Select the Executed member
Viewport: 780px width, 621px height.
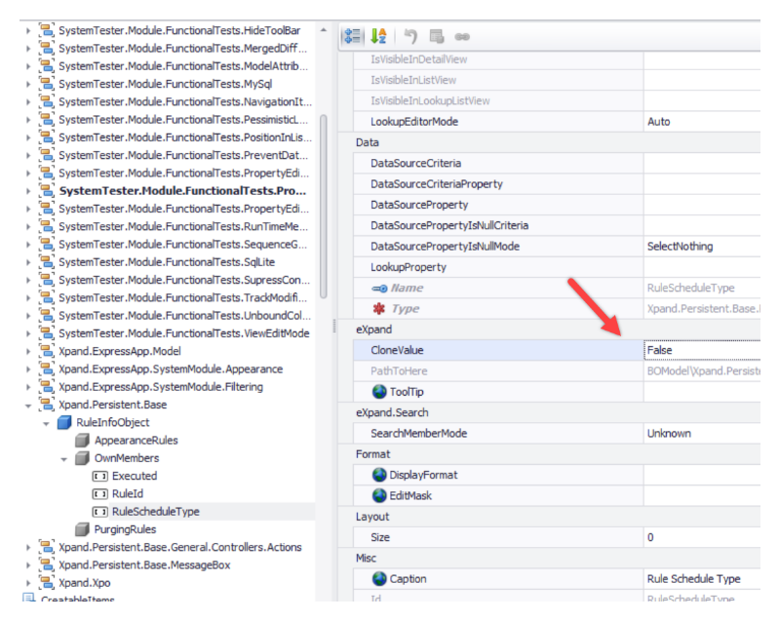[x=135, y=476]
